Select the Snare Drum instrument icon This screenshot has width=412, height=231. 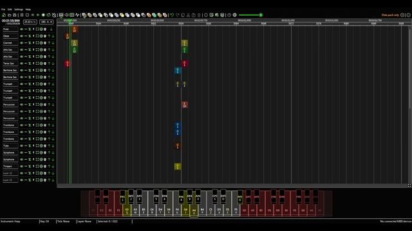point(100,15)
